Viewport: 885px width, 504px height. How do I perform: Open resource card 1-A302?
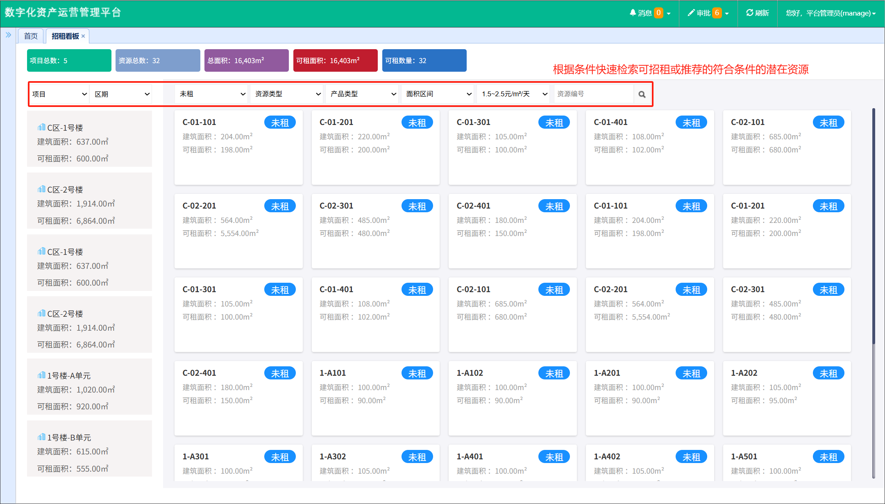[x=375, y=463]
